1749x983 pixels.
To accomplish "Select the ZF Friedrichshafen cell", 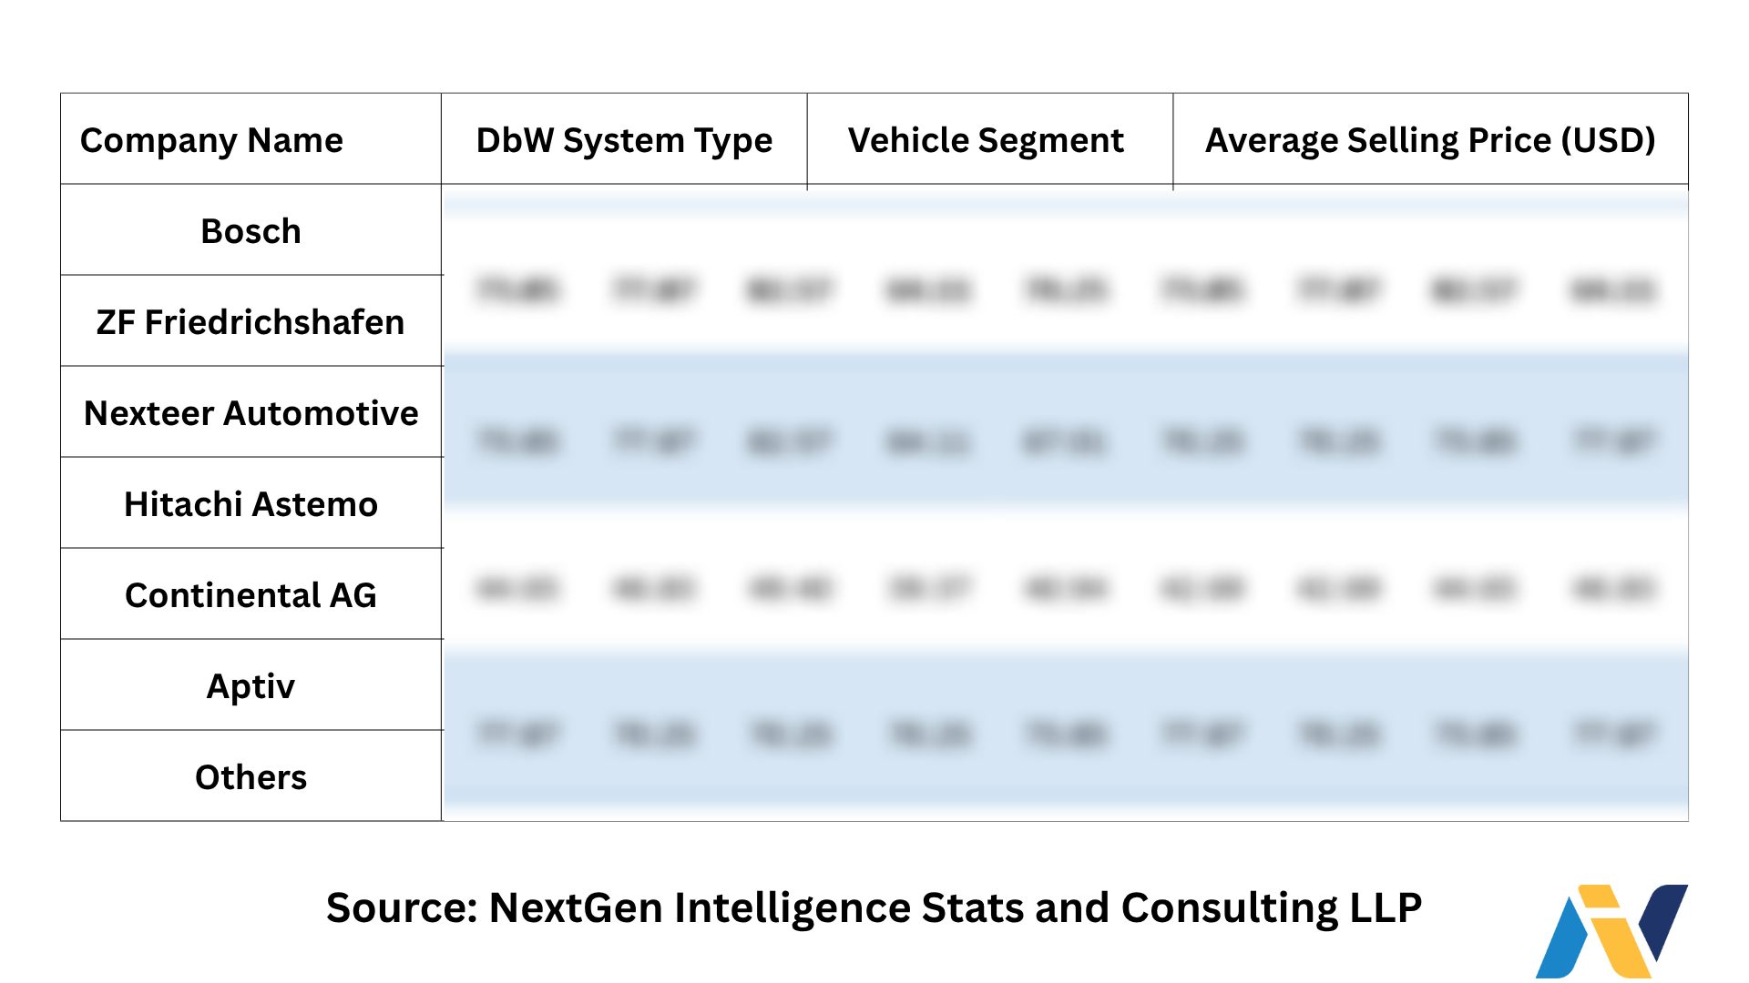I will pyautogui.click(x=251, y=322).
